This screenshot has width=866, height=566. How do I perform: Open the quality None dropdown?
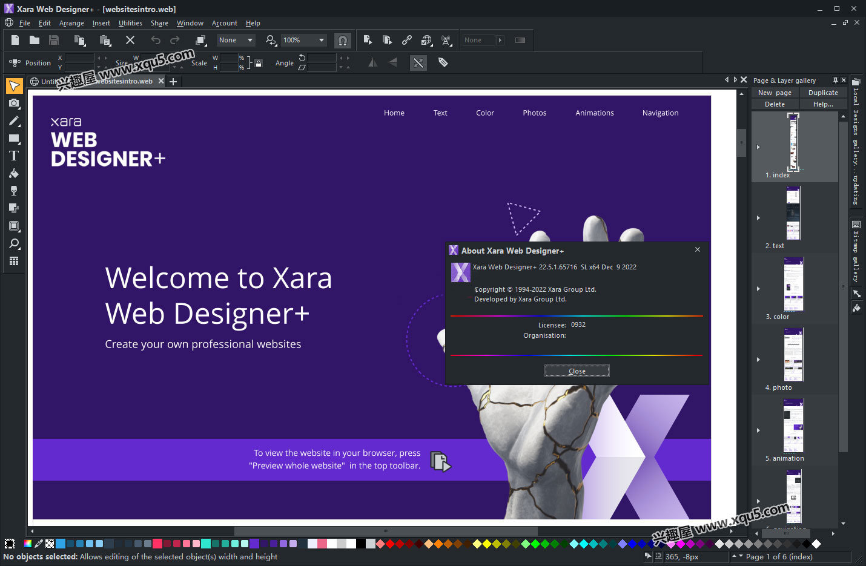[236, 40]
